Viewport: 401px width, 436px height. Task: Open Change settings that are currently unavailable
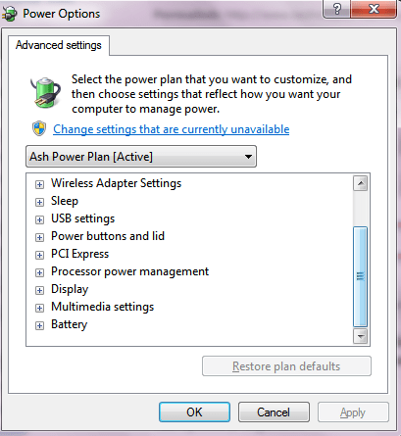pos(172,129)
